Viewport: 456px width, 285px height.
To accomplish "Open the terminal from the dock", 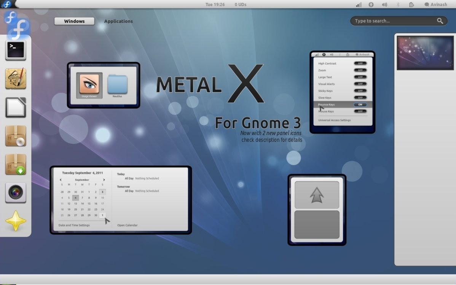I will (16, 50).
